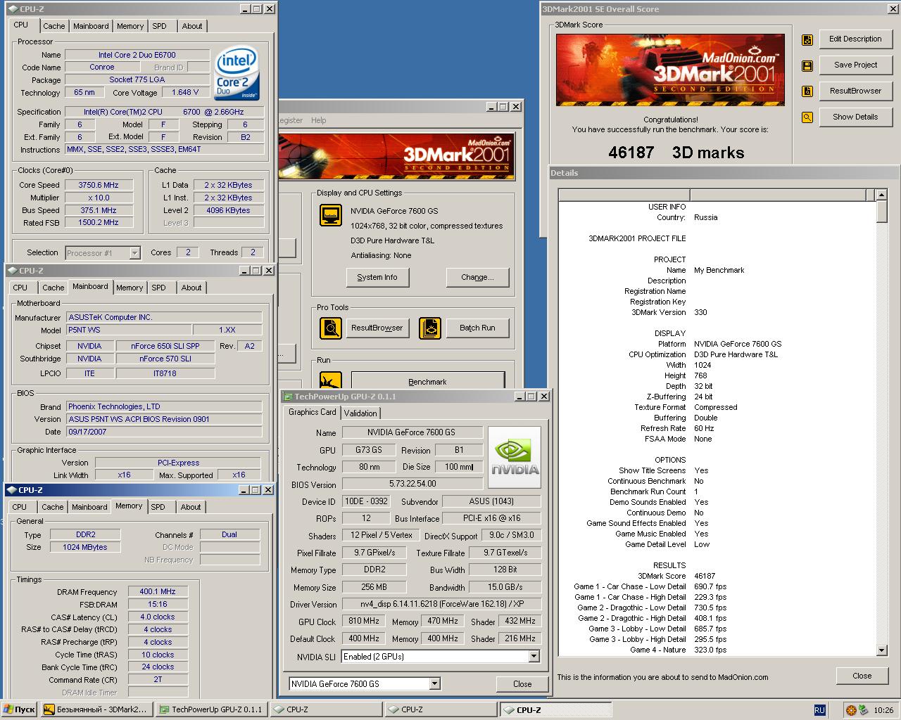Switch to Cache tab in top CPU-Z
The image size is (901, 720).
[x=53, y=26]
